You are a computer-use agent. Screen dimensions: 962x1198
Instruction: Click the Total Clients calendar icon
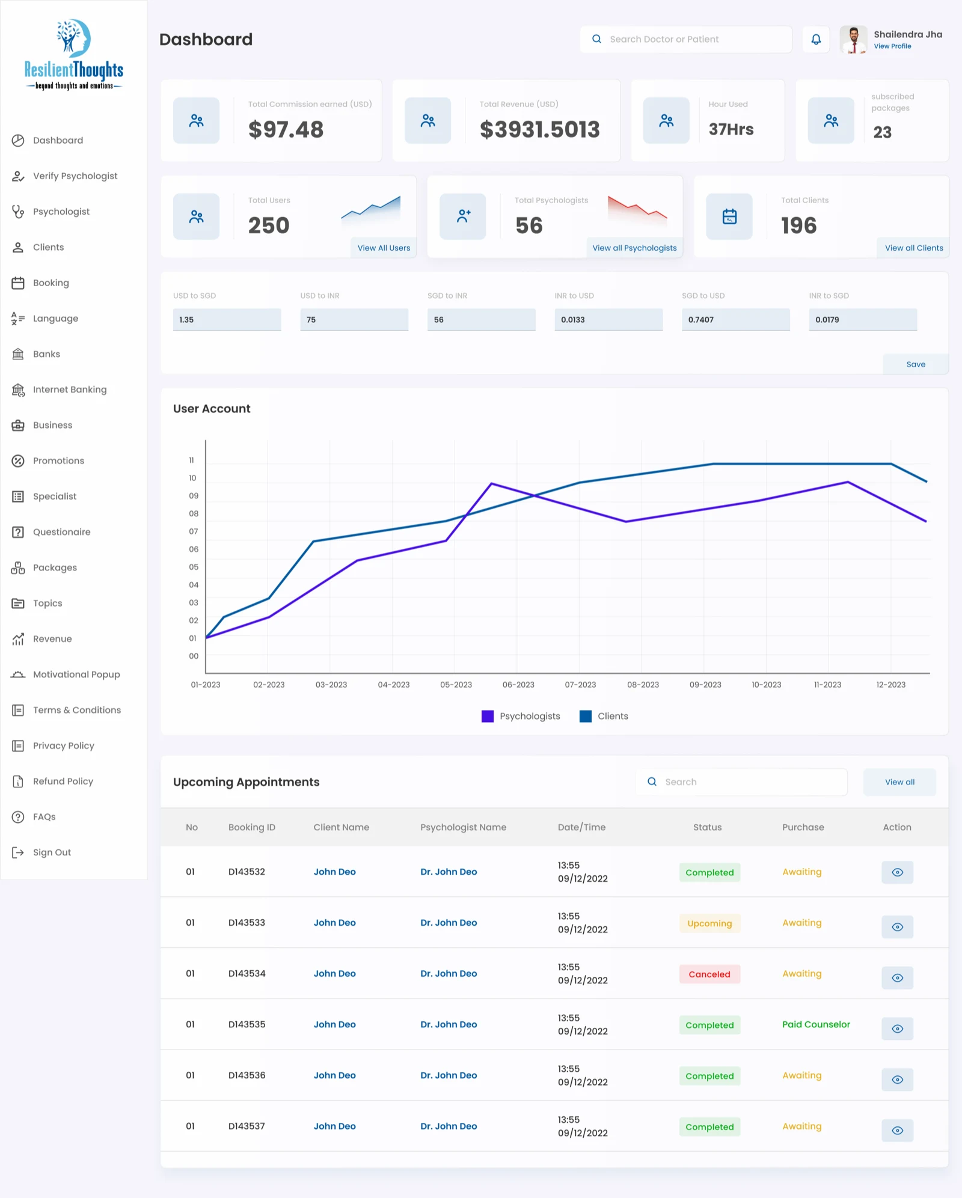pyautogui.click(x=729, y=216)
